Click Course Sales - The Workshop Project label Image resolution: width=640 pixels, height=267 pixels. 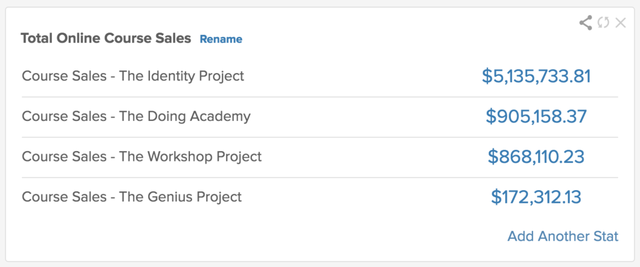(141, 156)
